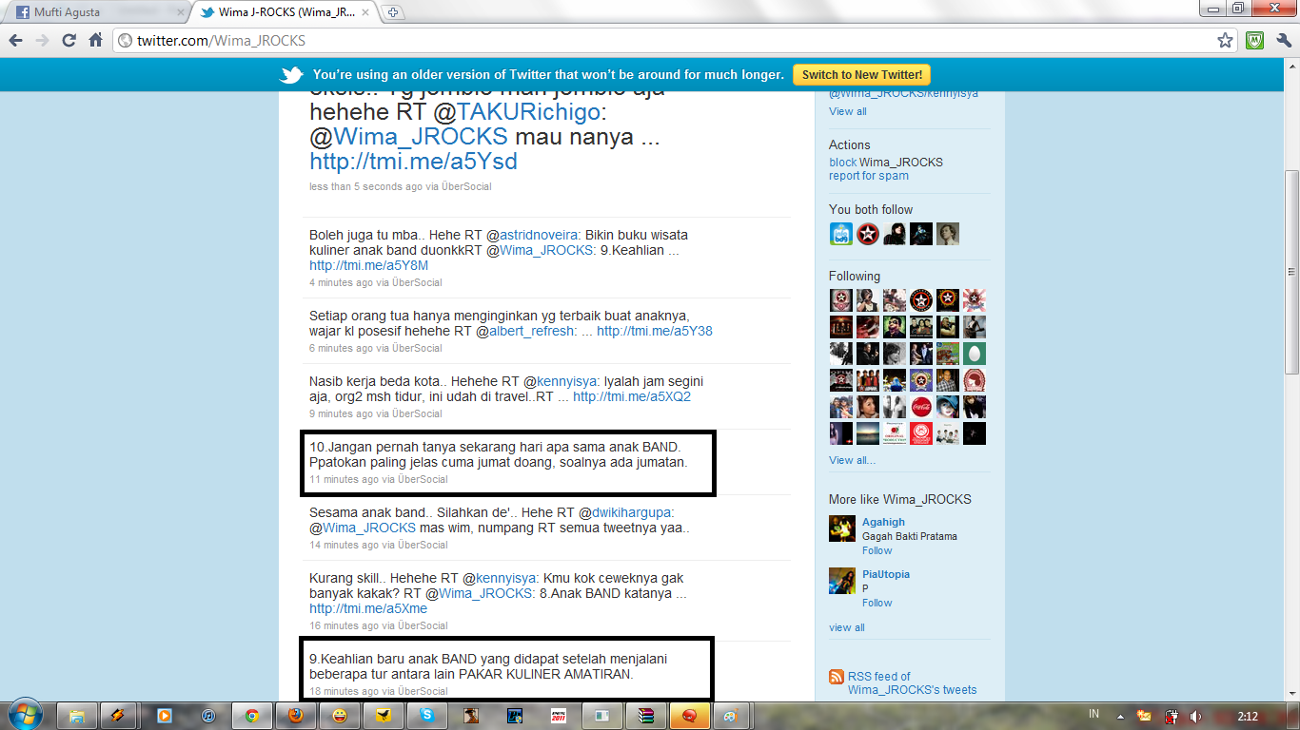Image resolution: width=1300 pixels, height=730 pixels.
Task: Go back with the browser back arrow
Action: click(x=15, y=41)
